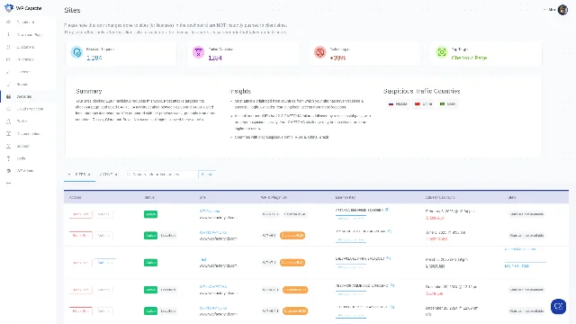Image resolution: width=576 pixels, height=324 pixels.
Task: Click the Summary heading
Action: [x=88, y=91]
